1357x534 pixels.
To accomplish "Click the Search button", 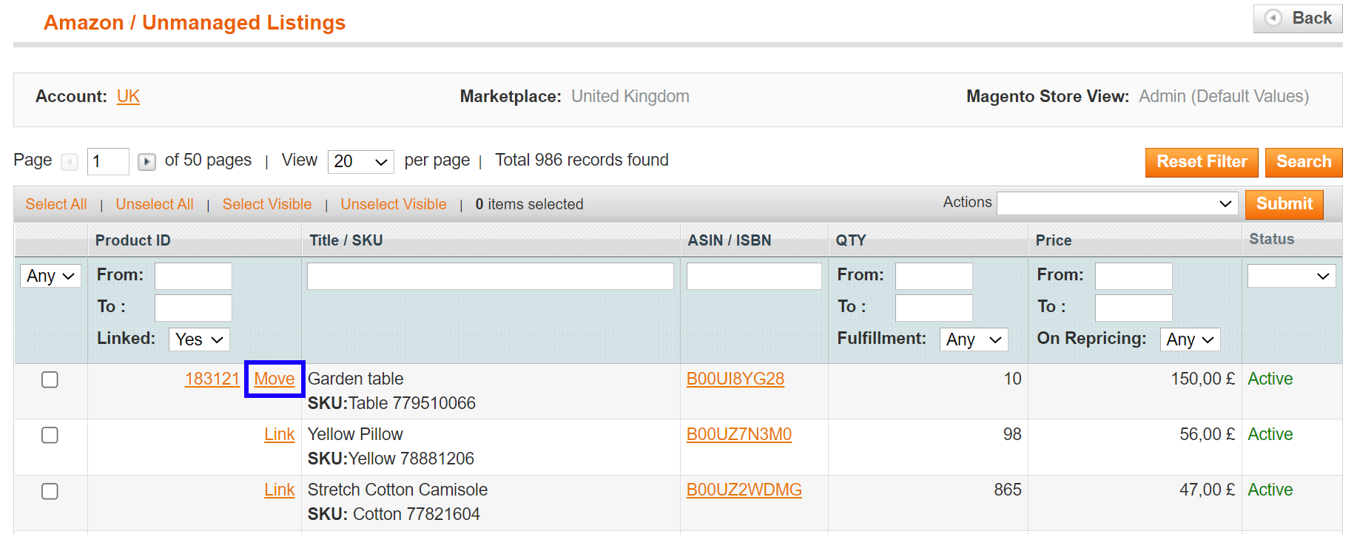I will (1304, 162).
